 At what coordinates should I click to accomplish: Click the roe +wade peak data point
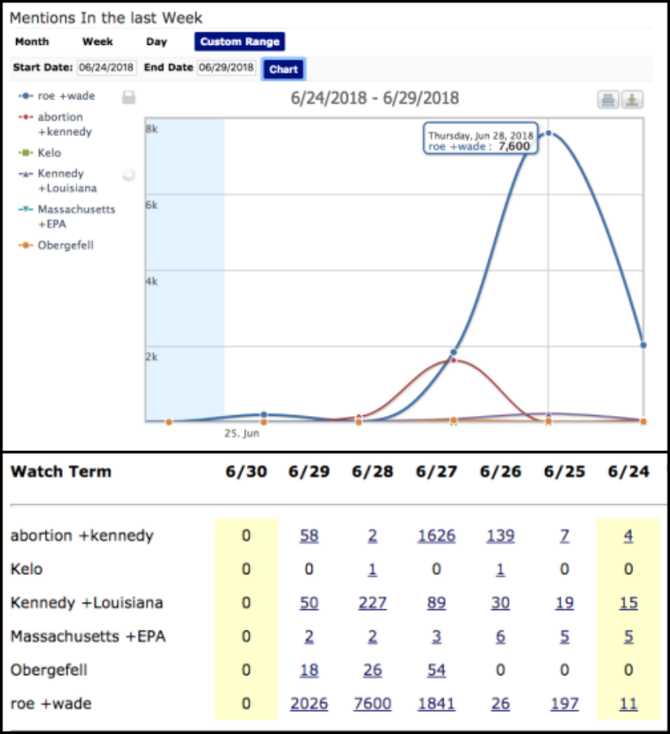(x=549, y=133)
